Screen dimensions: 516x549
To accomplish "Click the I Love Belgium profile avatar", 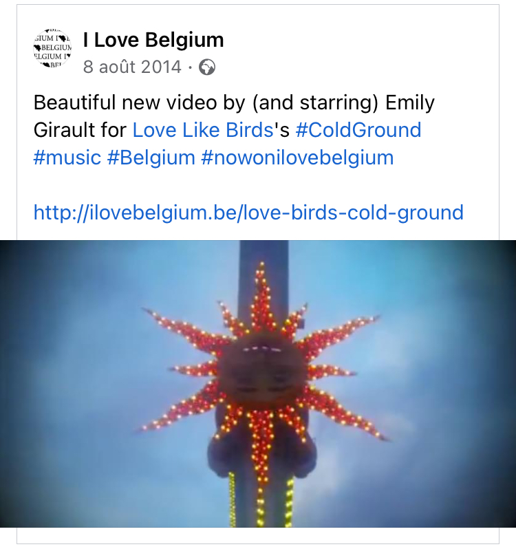I will [x=52, y=48].
